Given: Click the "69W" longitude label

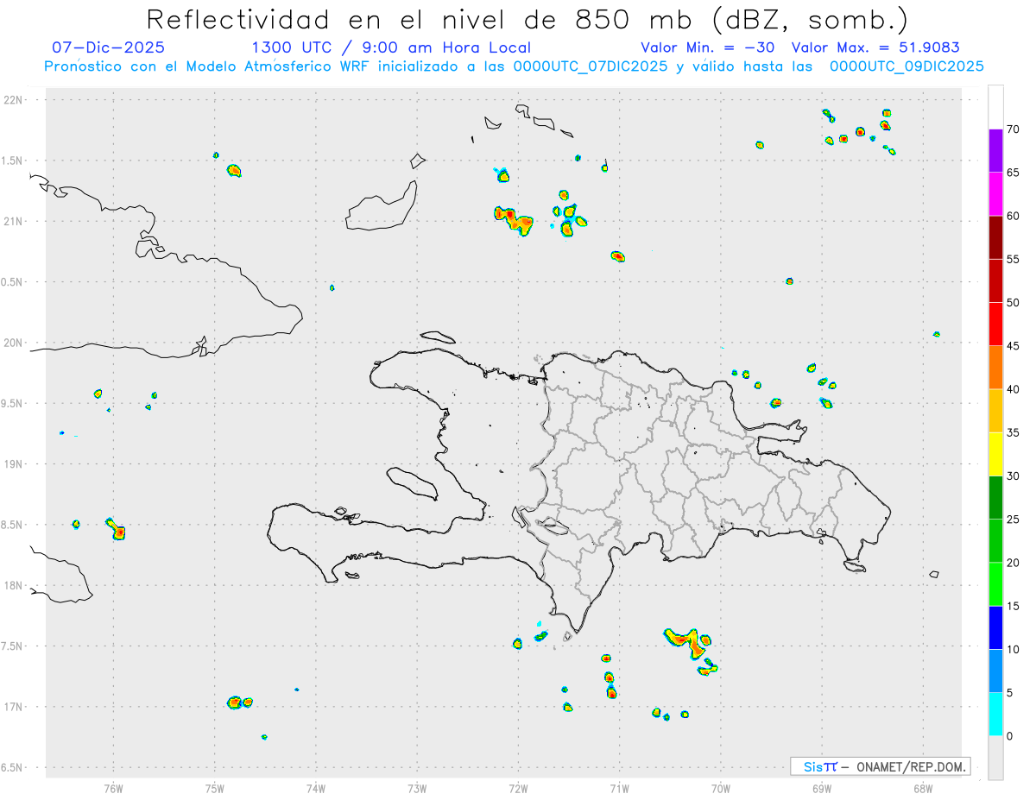Looking at the screenshot, I should (x=822, y=788).
